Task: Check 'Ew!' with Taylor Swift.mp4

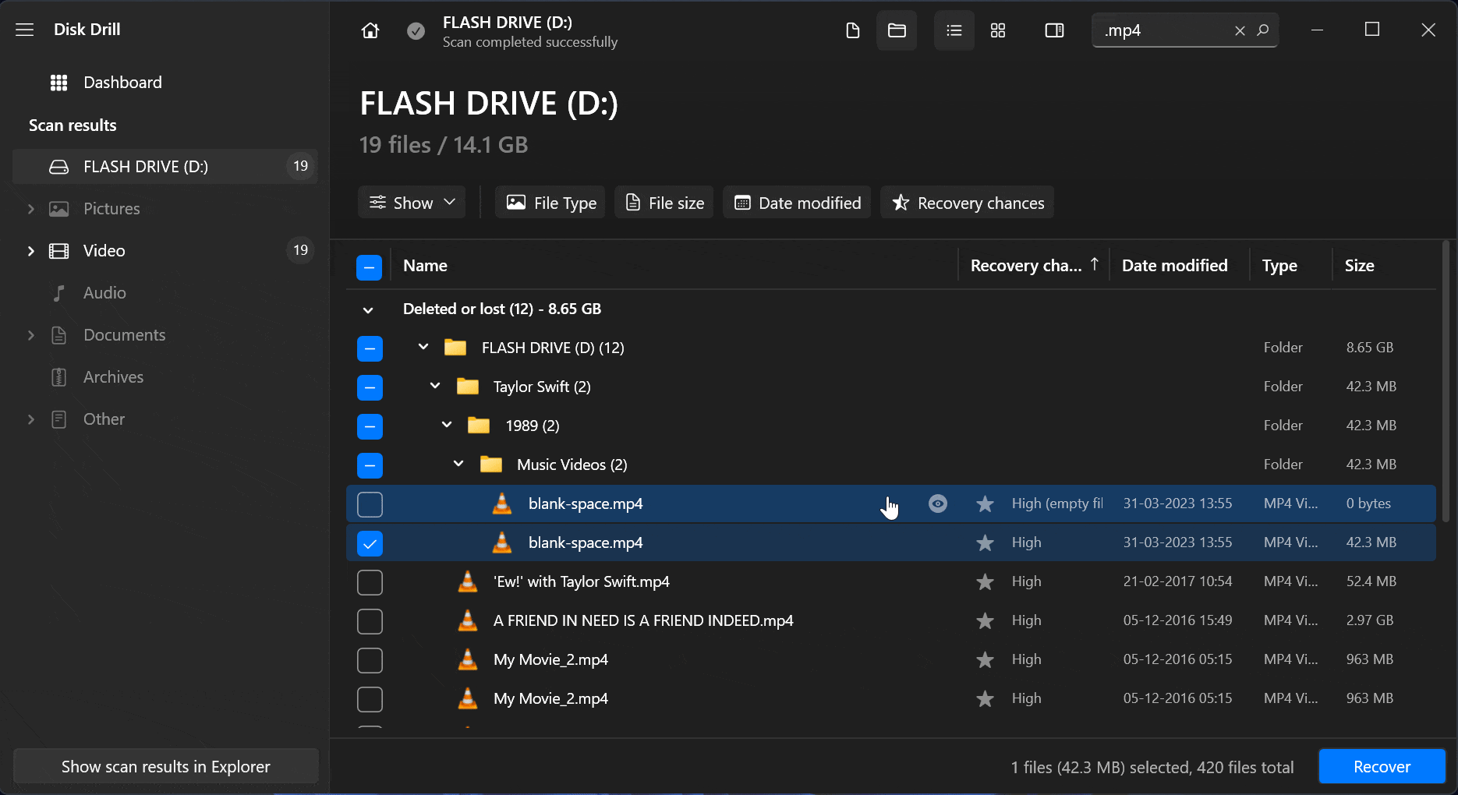Action: point(370,582)
